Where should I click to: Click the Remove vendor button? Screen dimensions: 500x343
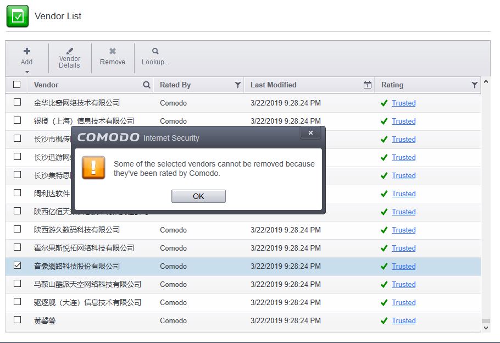click(113, 58)
